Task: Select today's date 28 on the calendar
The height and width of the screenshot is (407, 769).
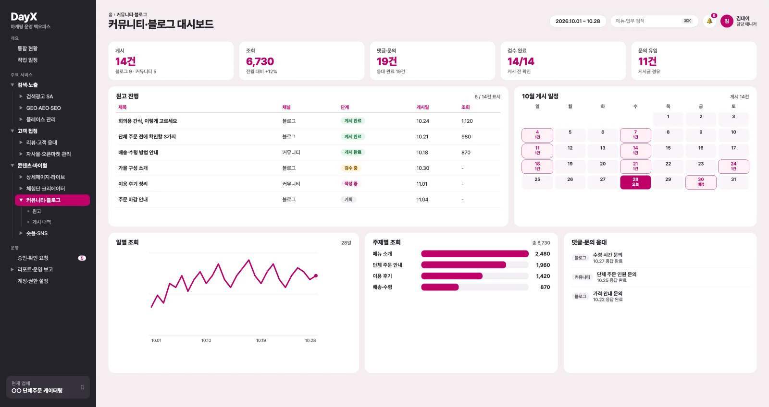Action: (635, 182)
